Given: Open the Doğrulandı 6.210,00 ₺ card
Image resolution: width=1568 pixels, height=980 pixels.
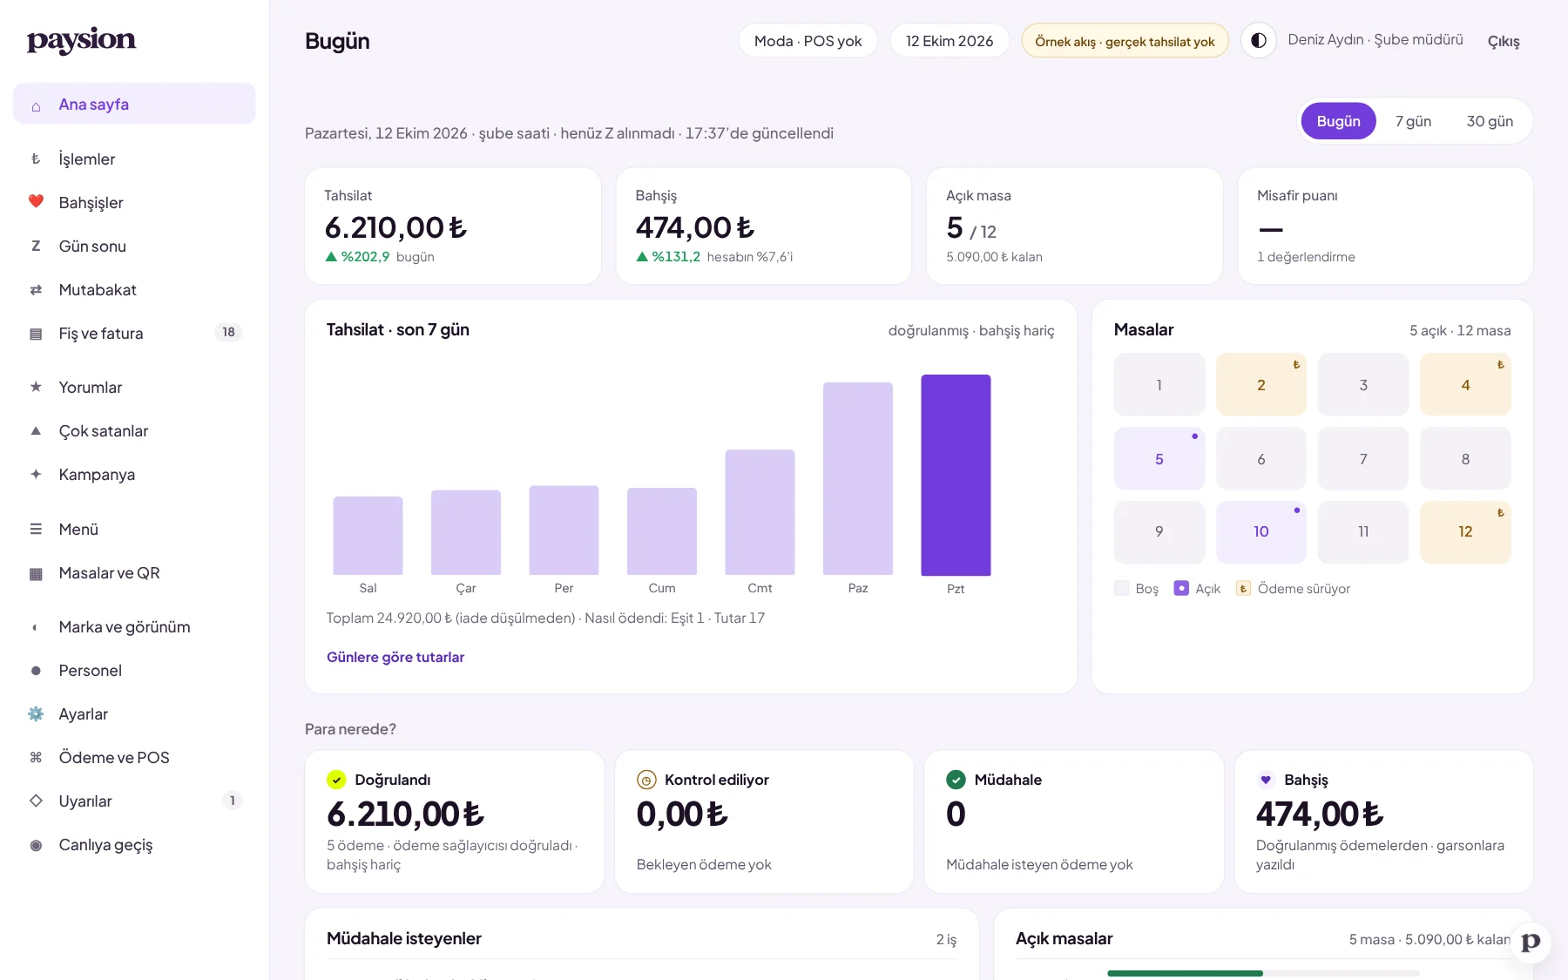Looking at the screenshot, I should [x=454, y=821].
